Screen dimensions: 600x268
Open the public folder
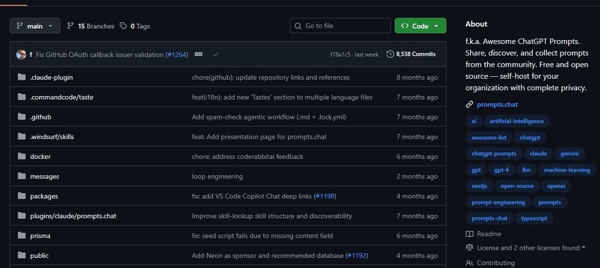point(40,256)
